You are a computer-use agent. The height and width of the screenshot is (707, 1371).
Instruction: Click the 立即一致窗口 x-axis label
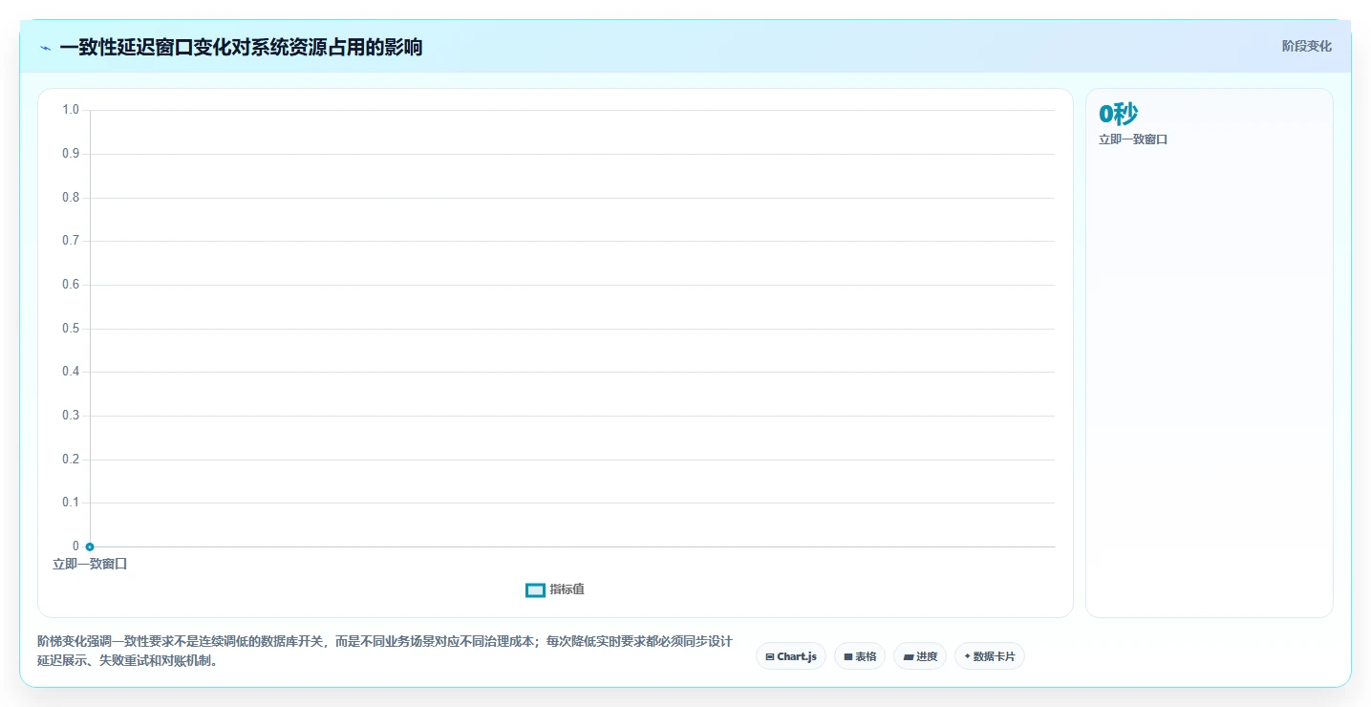[x=90, y=564]
